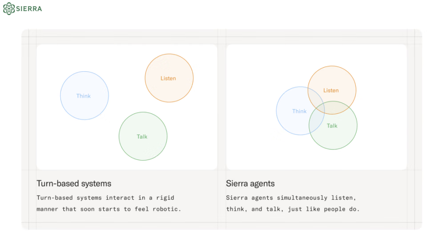Click the Sierra flower logo icon
This screenshot has width=427, height=242.
tap(9, 8)
